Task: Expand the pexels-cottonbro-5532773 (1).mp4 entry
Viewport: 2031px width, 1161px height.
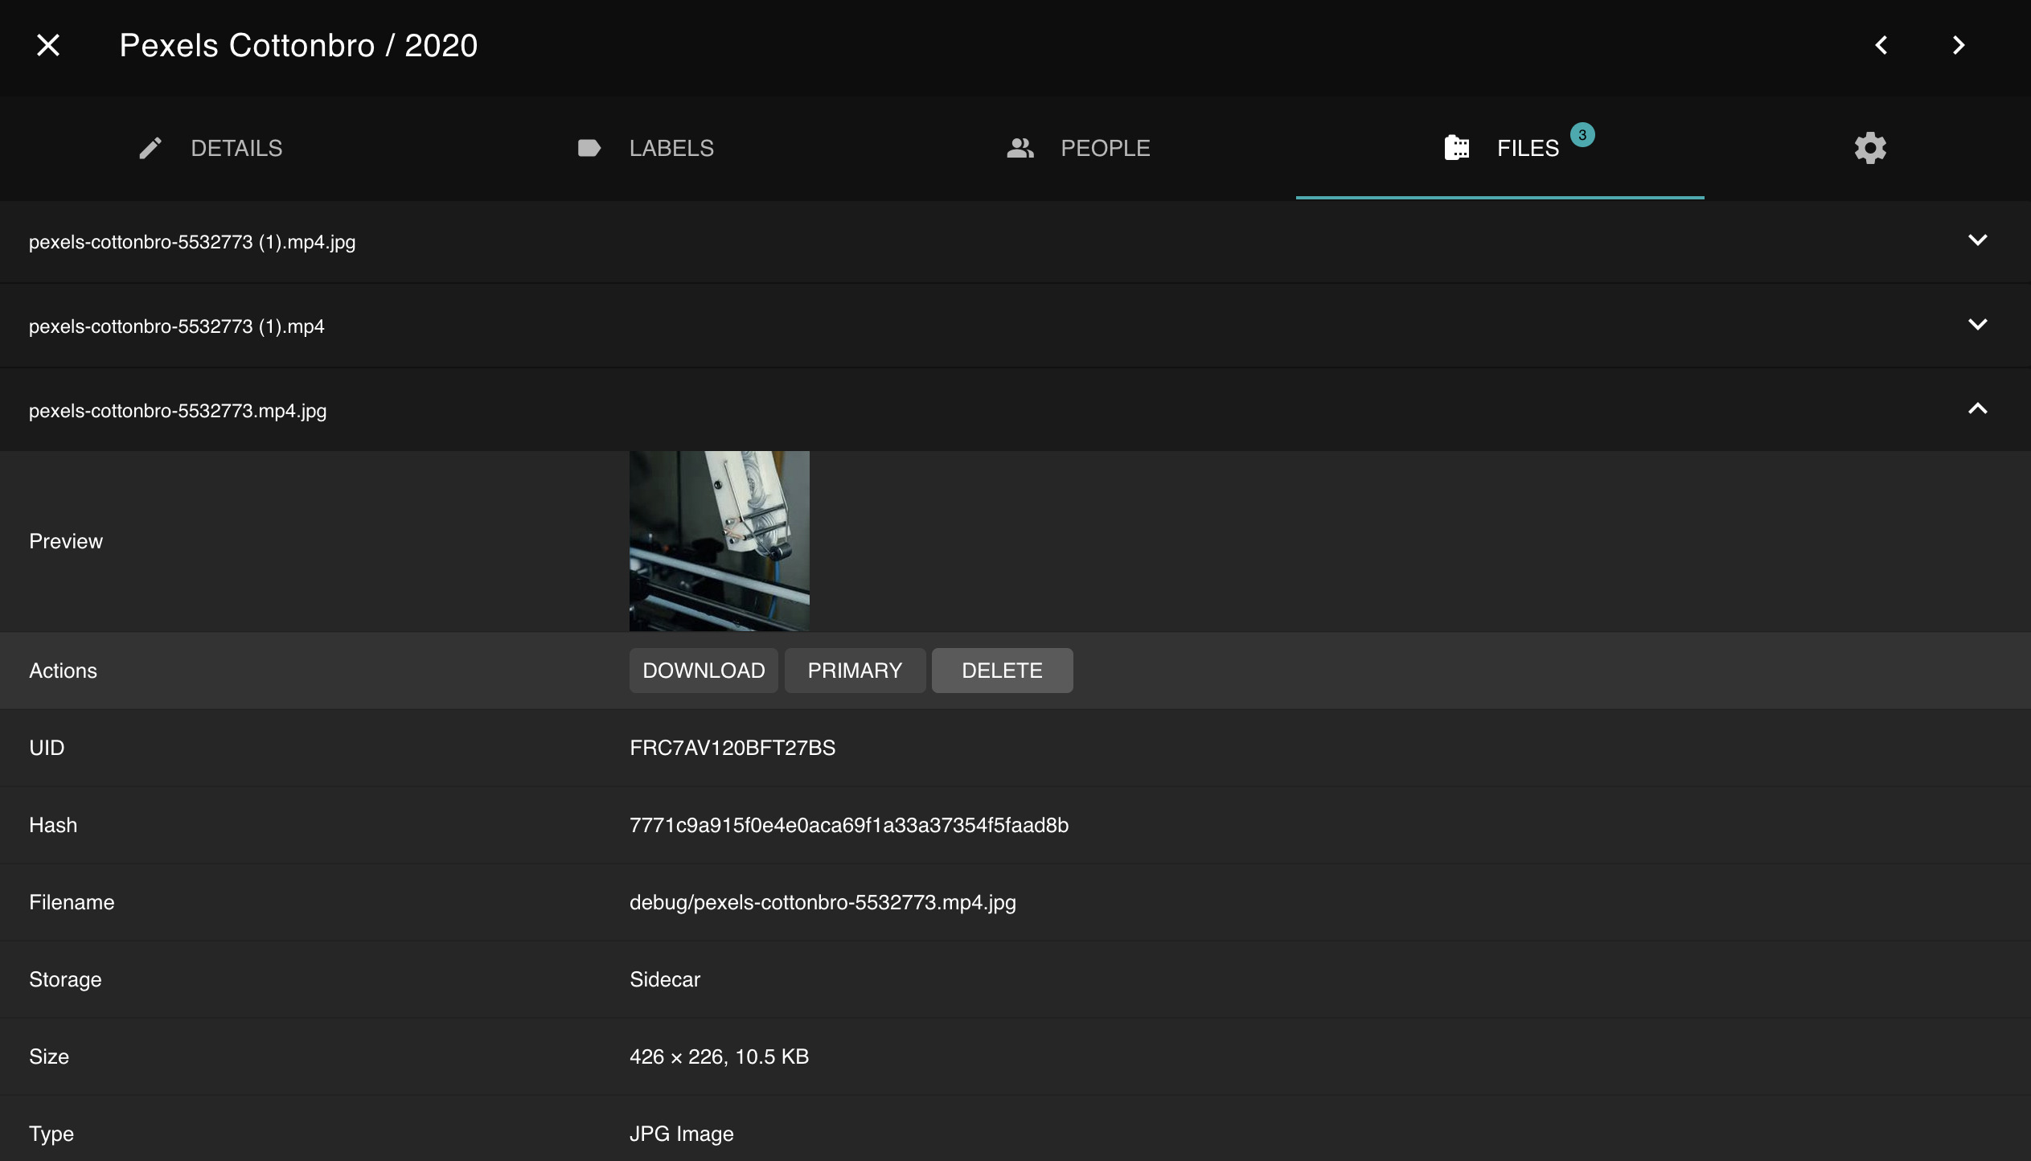Action: point(1977,325)
